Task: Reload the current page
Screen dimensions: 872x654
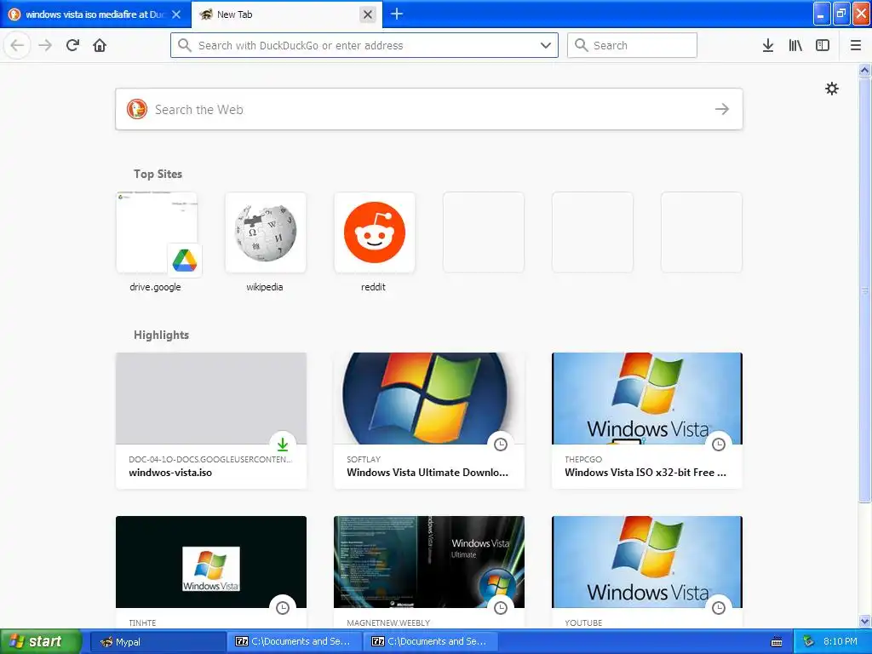Action: pyautogui.click(x=73, y=45)
